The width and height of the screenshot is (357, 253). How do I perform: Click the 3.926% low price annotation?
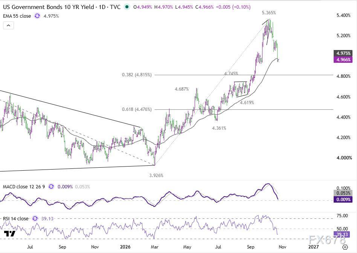click(x=156, y=176)
